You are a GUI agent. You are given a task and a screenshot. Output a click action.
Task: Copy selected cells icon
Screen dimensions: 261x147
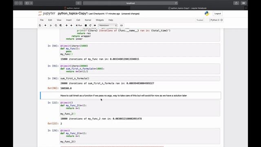pos(56,25)
